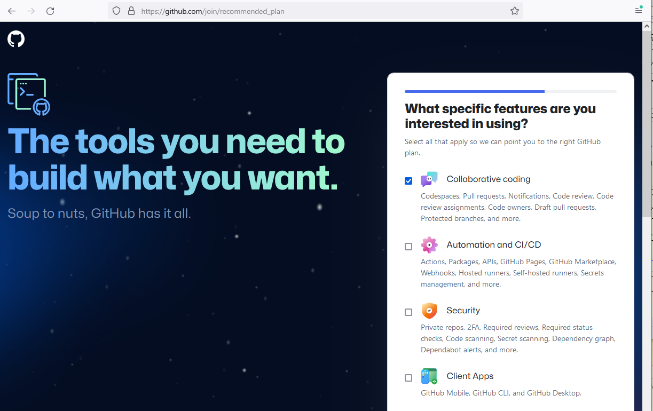Click the Collaborative coding label

coord(488,179)
